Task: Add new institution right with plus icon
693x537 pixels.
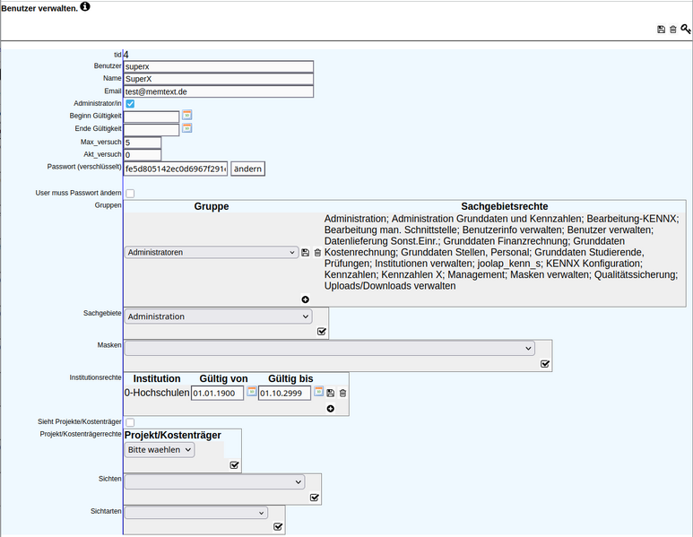Action: pyautogui.click(x=330, y=409)
